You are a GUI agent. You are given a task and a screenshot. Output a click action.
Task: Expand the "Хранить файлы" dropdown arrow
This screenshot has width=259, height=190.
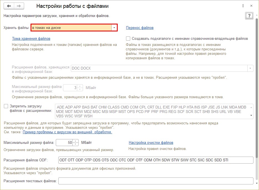(114, 28)
